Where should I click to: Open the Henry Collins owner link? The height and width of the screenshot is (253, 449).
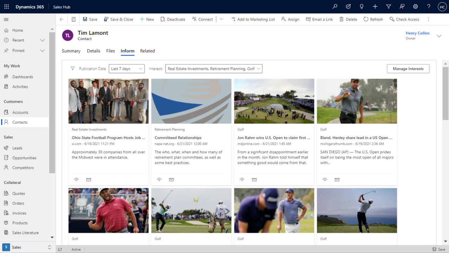point(417,33)
